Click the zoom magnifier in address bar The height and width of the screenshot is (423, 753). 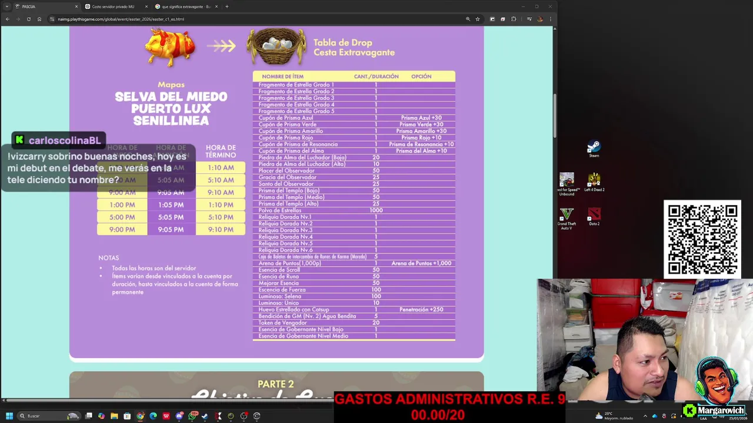click(468, 19)
